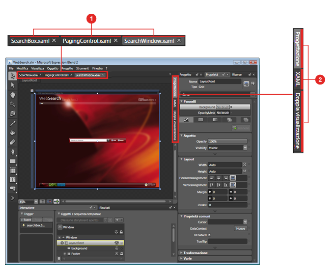The height and width of the screenshot is (276, 335).
Task: Click the Event trigger button
Action: pyautogui.click(x=26, y=219)
